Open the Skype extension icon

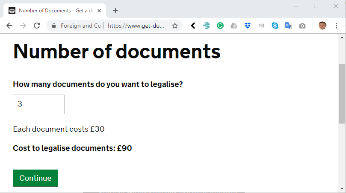[x=275, y=26]
